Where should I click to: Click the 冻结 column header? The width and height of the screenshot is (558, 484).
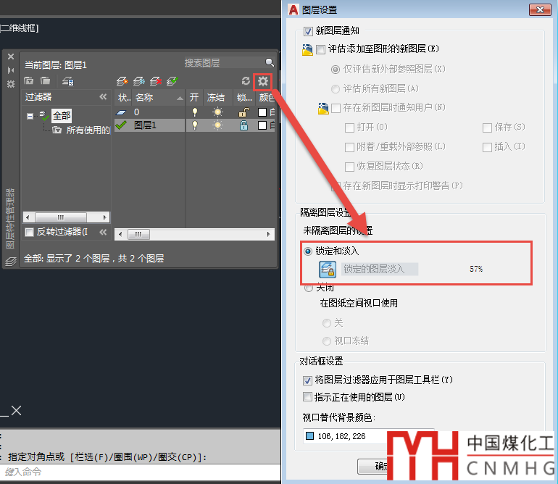coord(218,98)
